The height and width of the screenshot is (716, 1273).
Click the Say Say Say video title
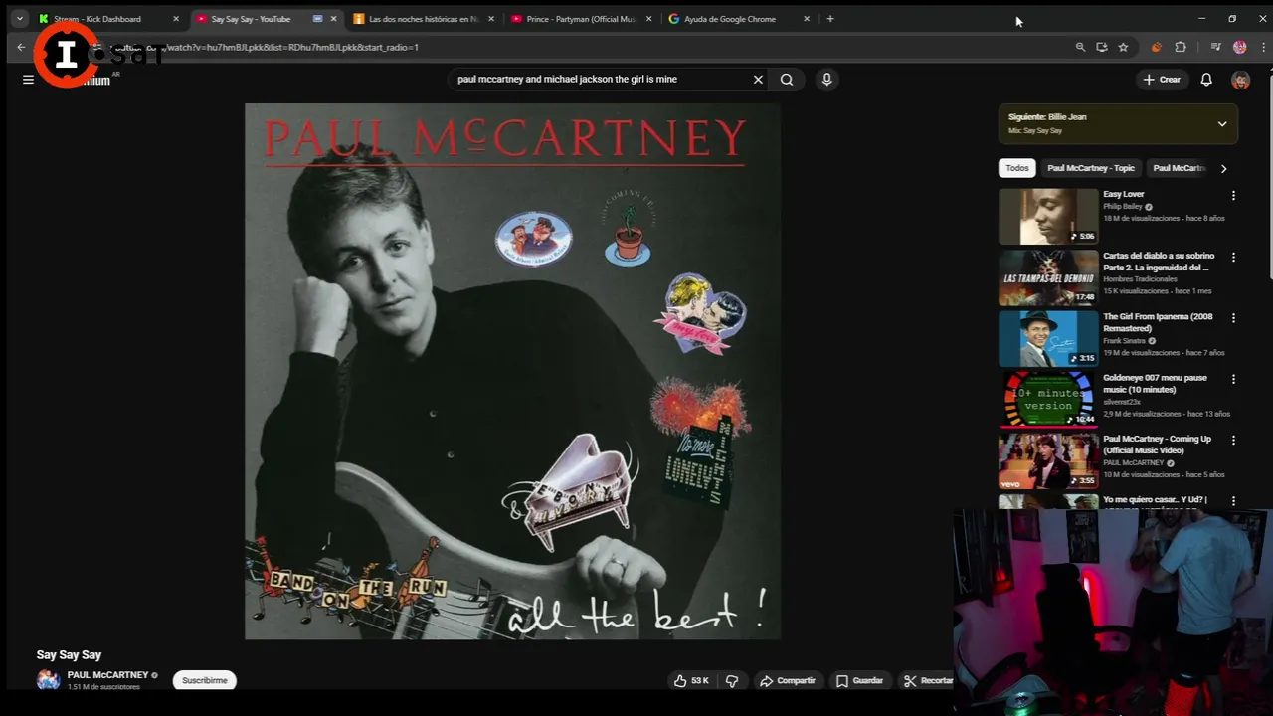69,655
